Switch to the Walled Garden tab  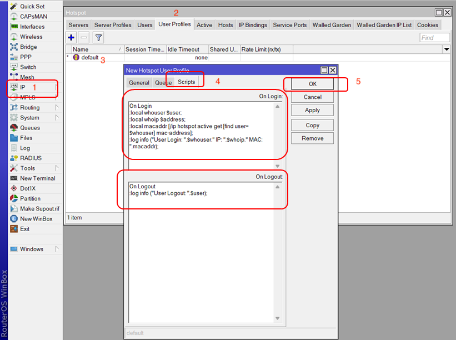[330, 25]
